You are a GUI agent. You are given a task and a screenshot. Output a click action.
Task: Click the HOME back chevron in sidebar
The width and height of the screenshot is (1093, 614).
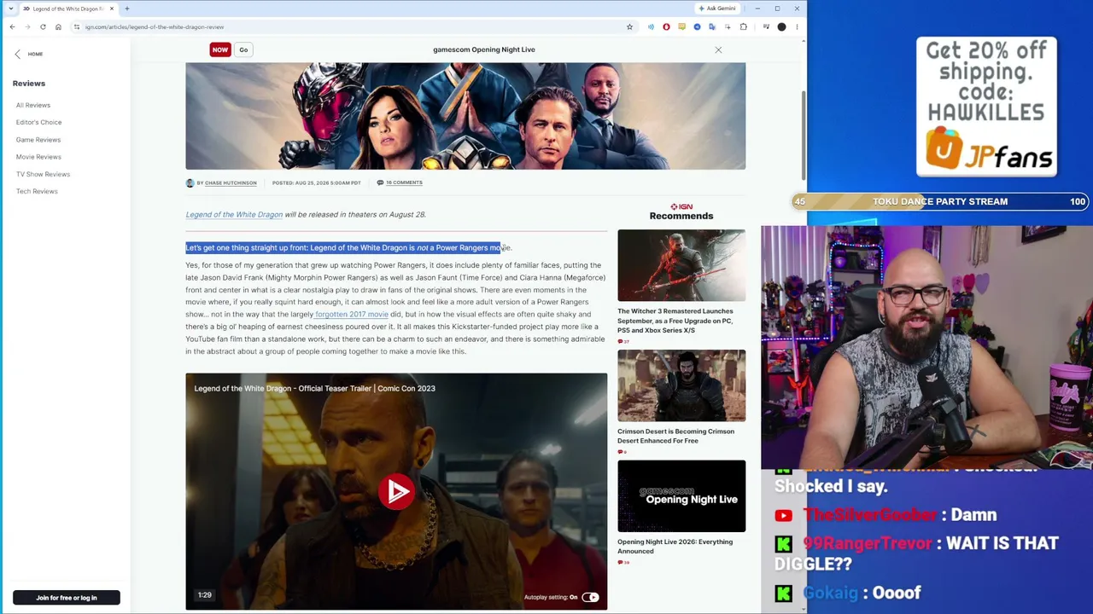click(x=17, y=54)
